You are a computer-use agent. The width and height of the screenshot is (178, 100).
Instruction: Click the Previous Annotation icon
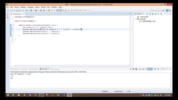pos(76,10)
